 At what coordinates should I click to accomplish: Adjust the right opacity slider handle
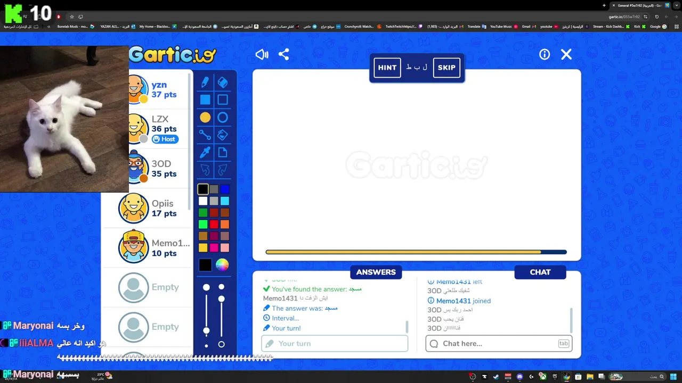[221, 299]
